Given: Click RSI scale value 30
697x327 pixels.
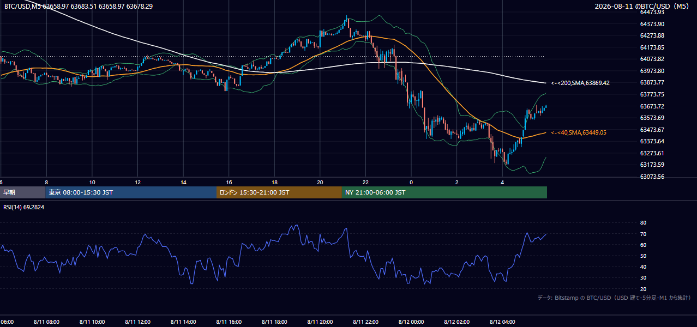Looking at the screenshot, I should tap(643, 277).
